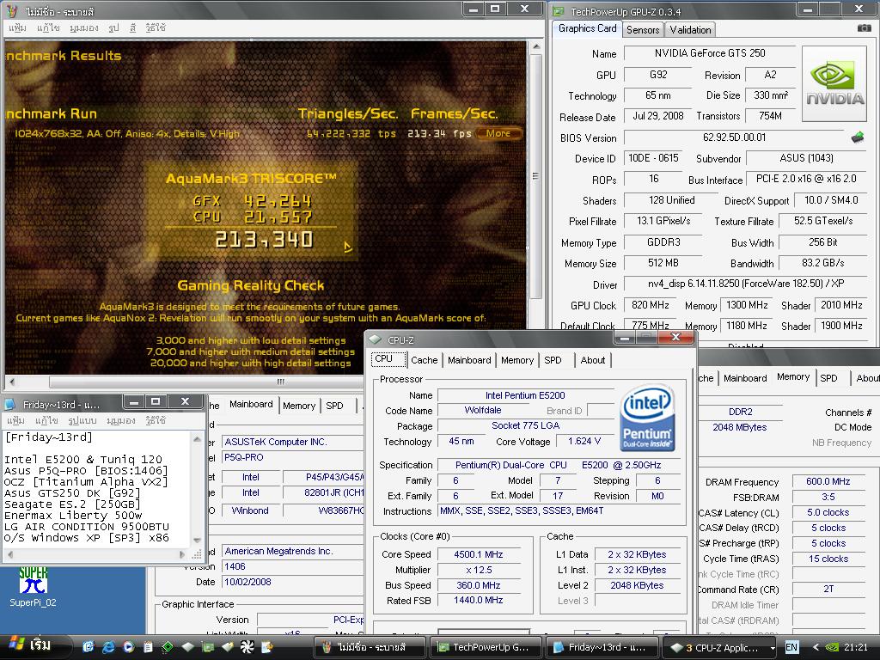Screen dimensions: 880x660
Task: Click the DRAM Frequency value 600.0 MHz
Action: tap(828, 481)
